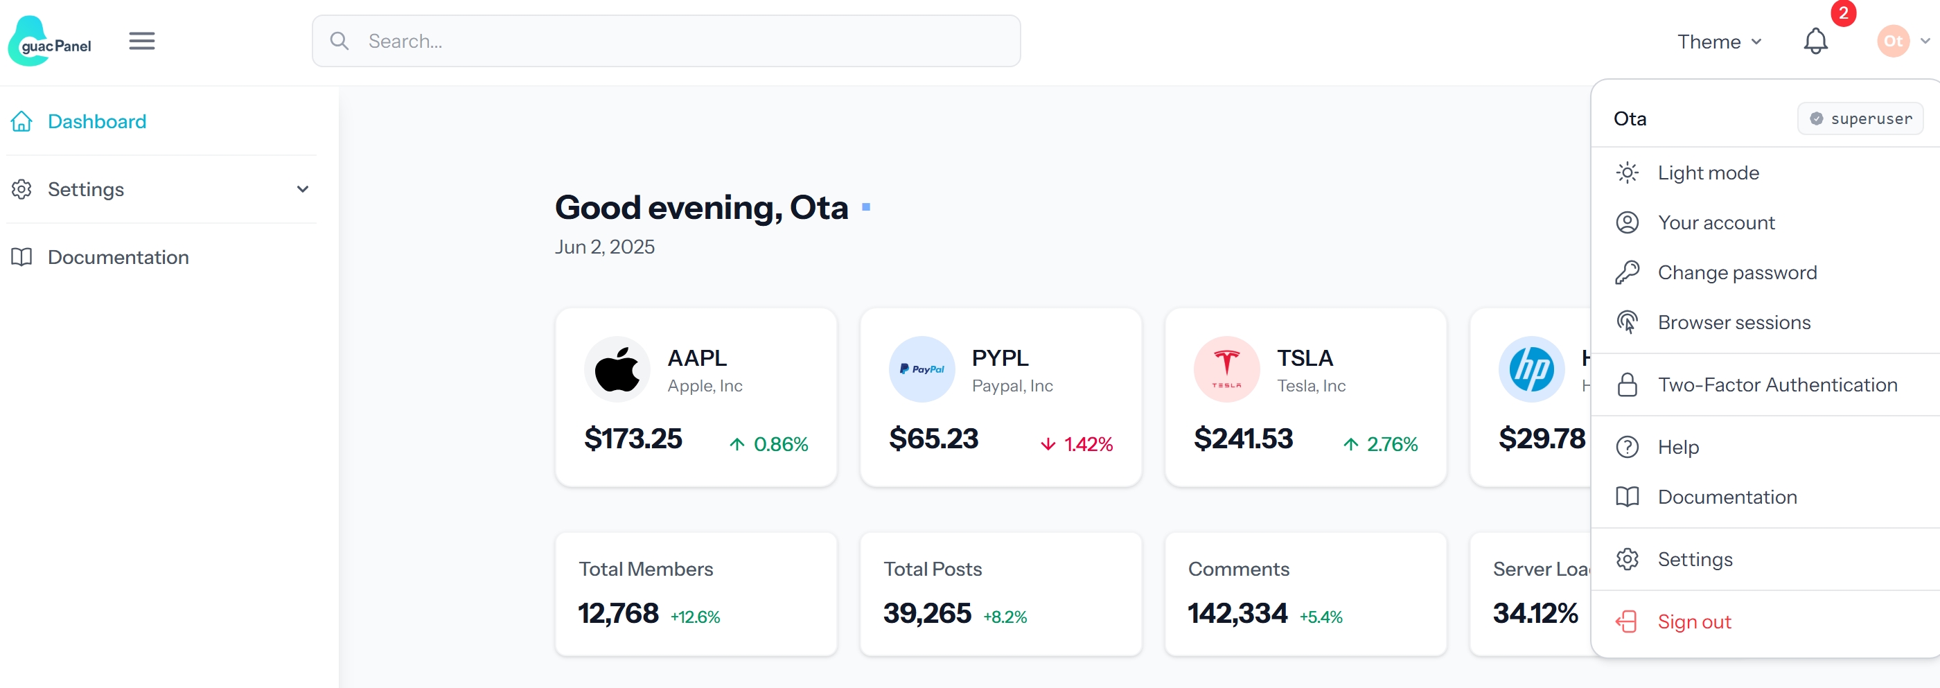1940x688 pixels.
Task: Sign out of the account
Action: point(1766,621)
